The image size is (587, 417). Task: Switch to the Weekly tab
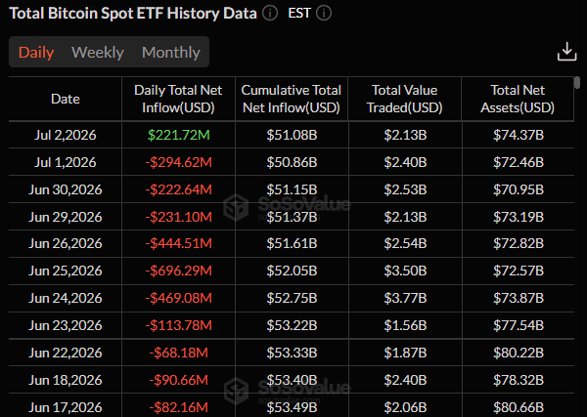coord(98,53)
